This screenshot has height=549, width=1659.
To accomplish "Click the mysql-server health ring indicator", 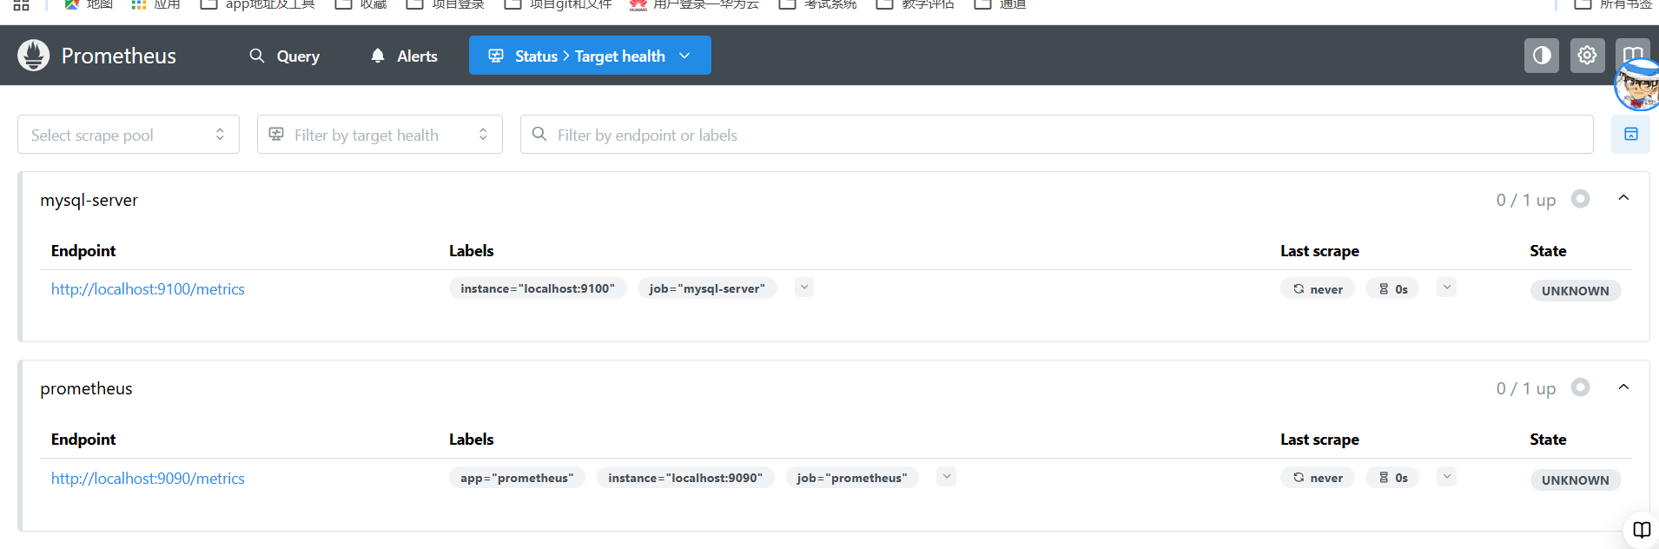I will (1581, 199).
